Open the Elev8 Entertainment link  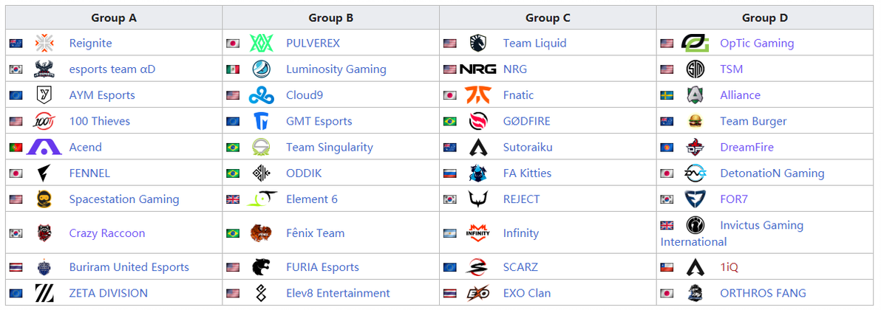[x=338, y=293]
